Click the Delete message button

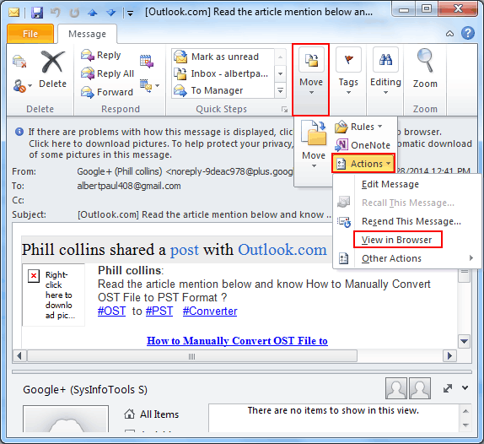52,69
